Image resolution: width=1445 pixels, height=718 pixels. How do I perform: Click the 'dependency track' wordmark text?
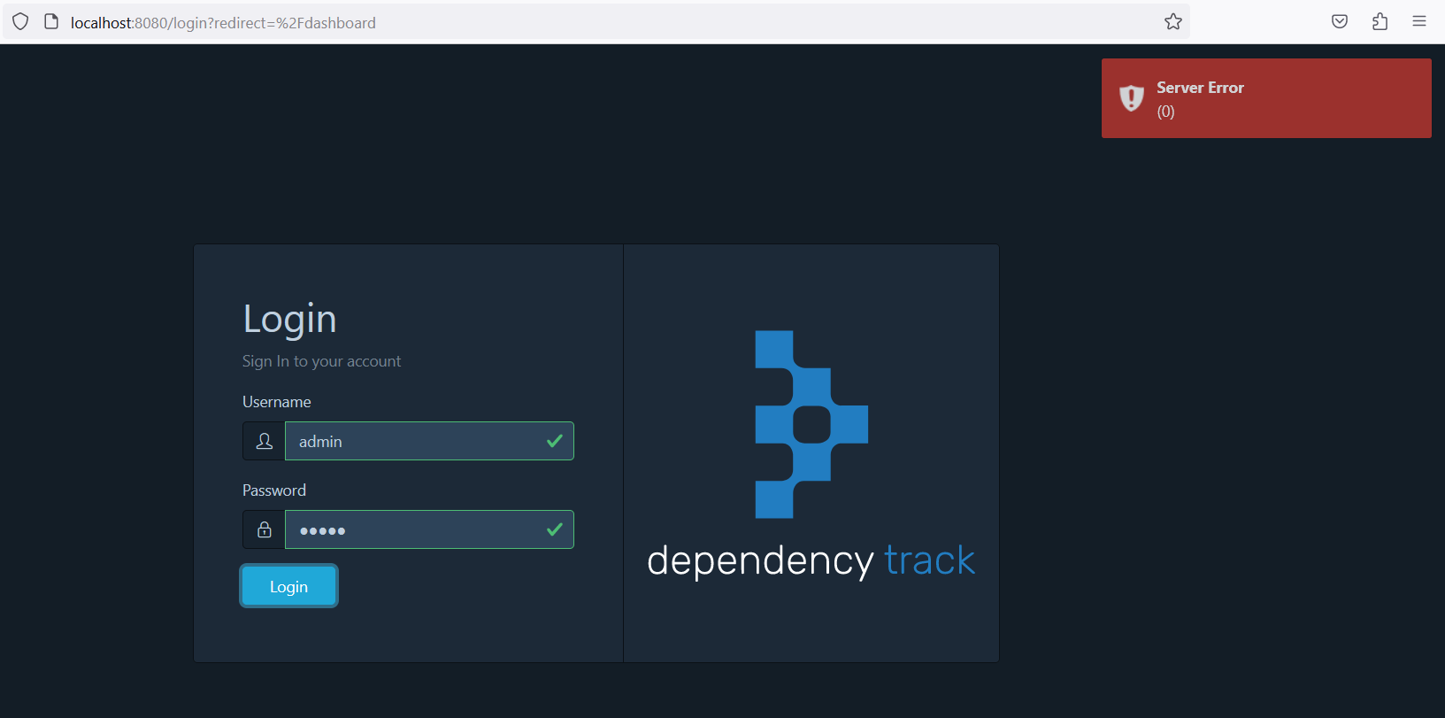click(x=811, y=561)
